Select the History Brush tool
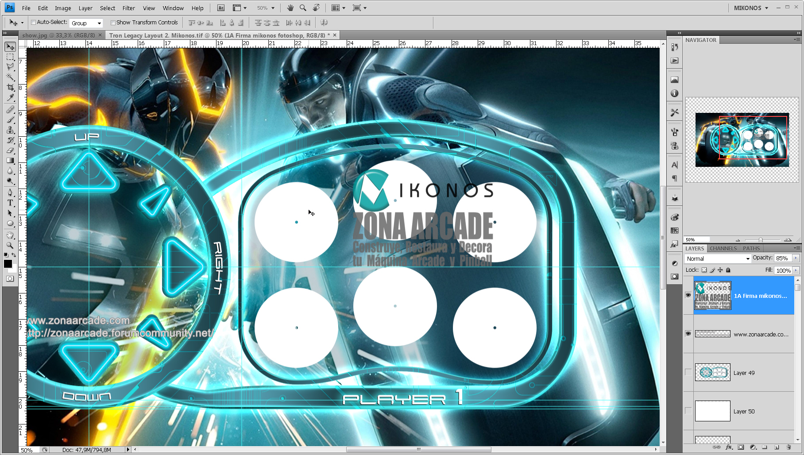 pyautogui.click(x=10, y=140)
